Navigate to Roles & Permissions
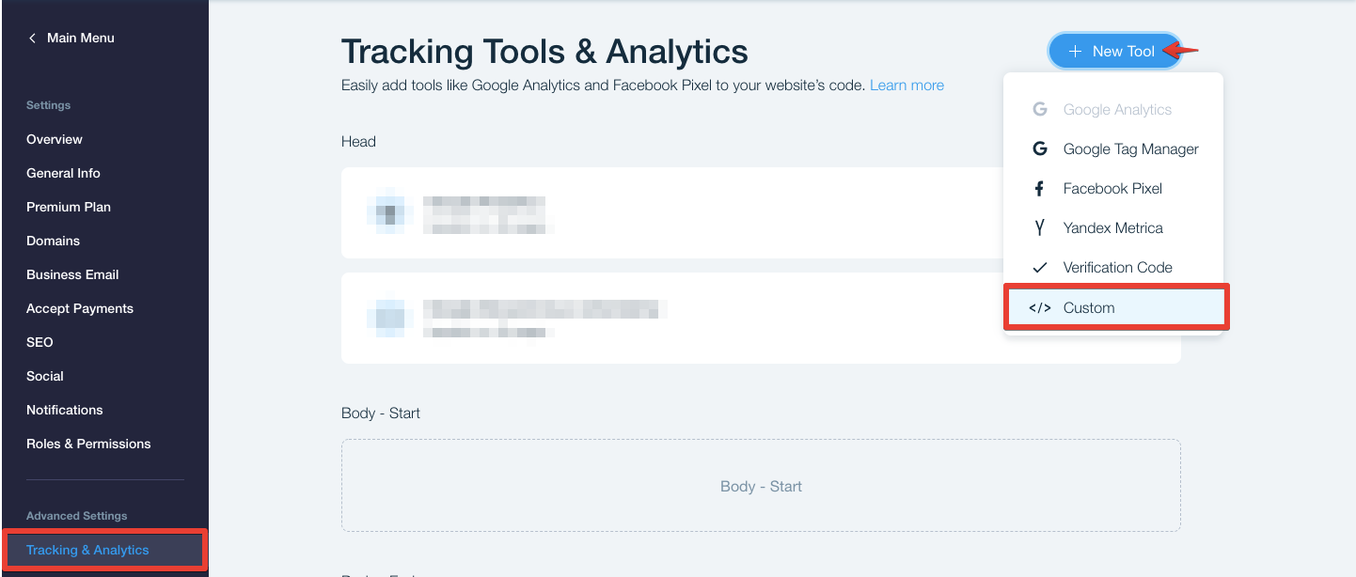Viewport: 1356px width, 577px height. [x=88, y=444]
